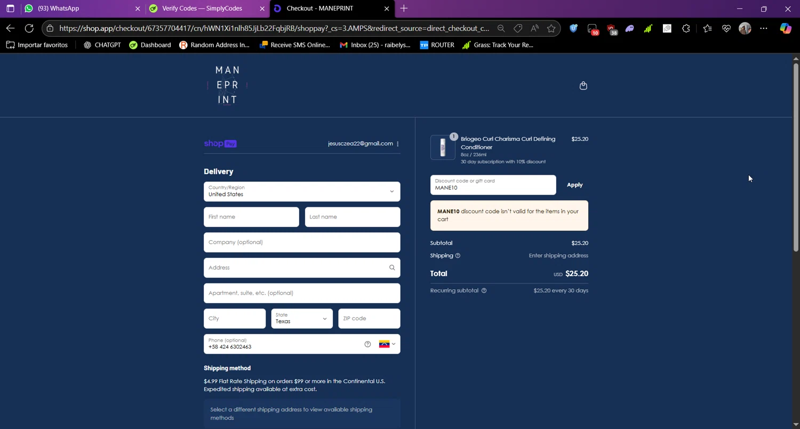
Task: Focus the City field
Action: click(235, 319)
